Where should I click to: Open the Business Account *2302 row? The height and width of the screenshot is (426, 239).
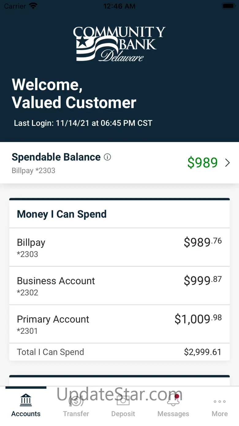click(x=119, y=286)
